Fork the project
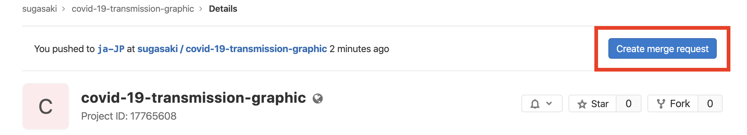747x135 pixels. (x=673, y=104)
